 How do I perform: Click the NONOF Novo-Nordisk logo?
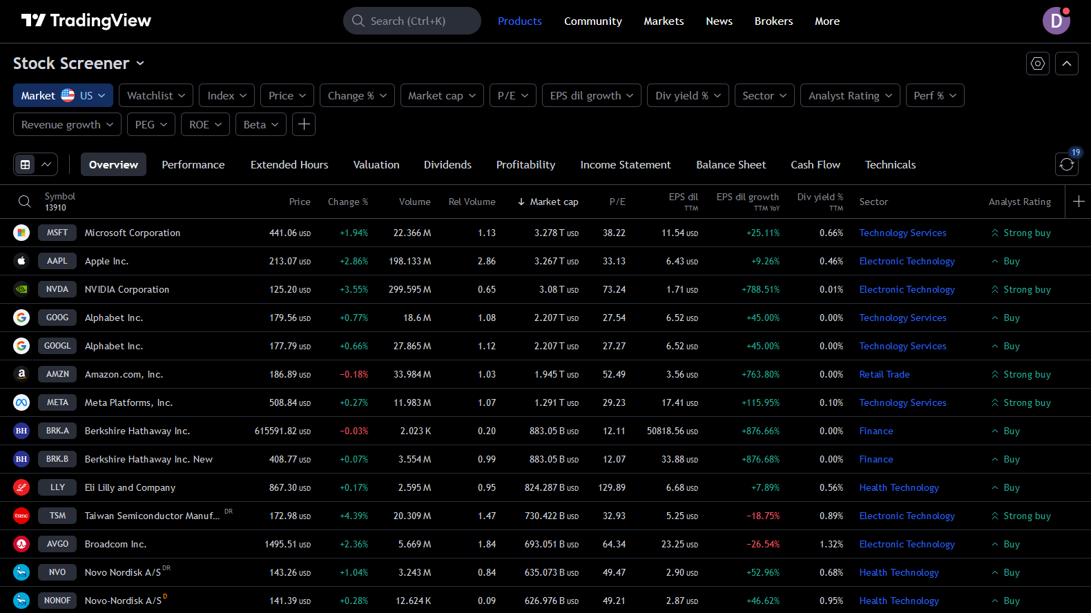click(x=21, y=601)
